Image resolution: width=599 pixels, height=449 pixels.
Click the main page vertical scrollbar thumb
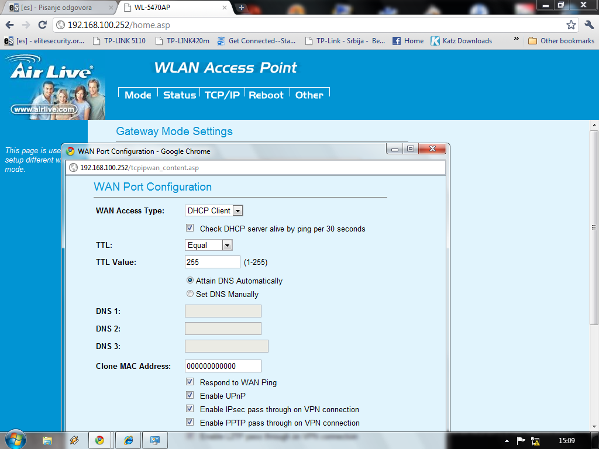(x=594, y=227)
